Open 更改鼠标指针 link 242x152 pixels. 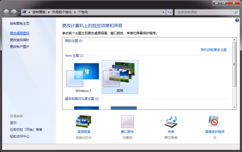(x=20, y=40)
